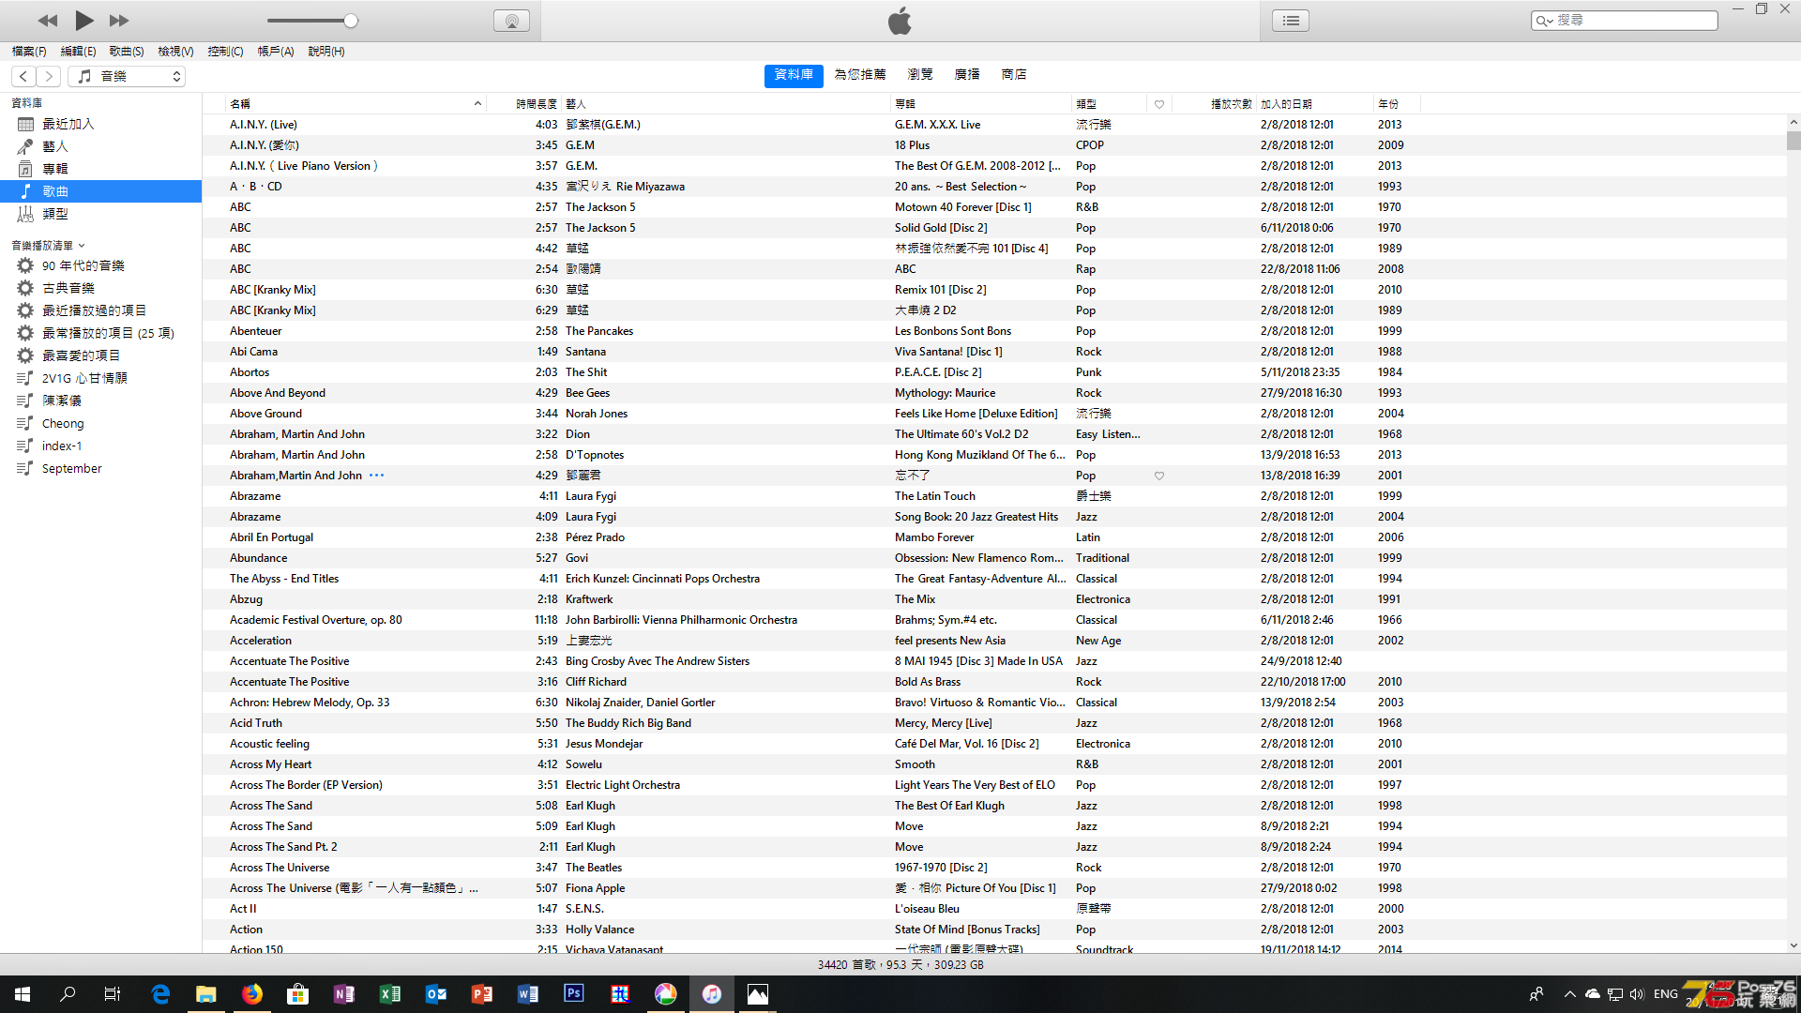Switch to the 廣播 tab
This screenshot has height=1013, width=1801.
point(967,75)
